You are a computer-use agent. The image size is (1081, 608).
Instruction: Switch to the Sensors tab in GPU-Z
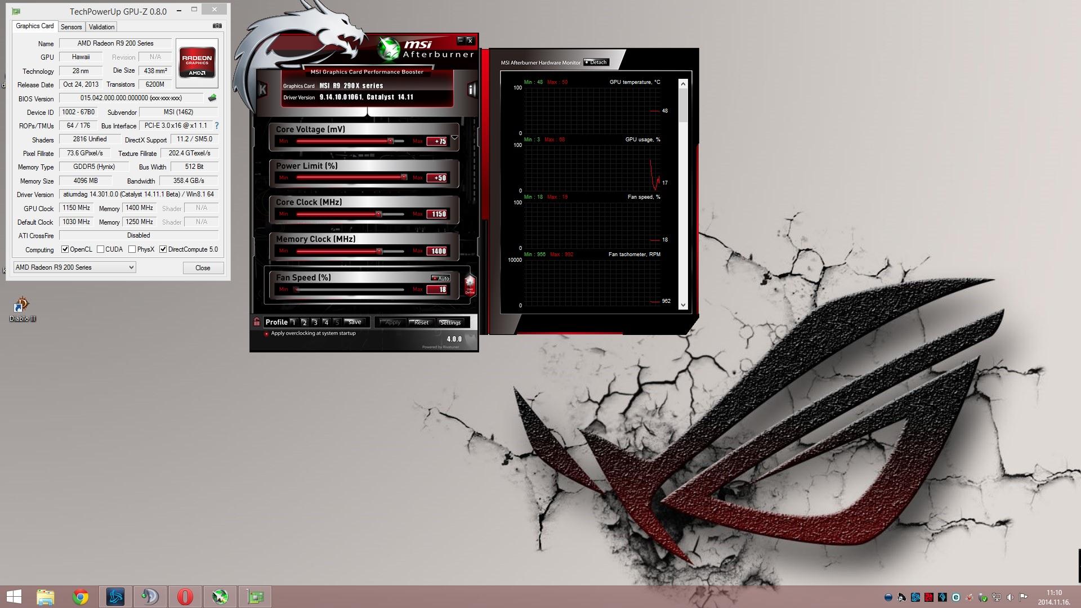[x=71, y=26]
